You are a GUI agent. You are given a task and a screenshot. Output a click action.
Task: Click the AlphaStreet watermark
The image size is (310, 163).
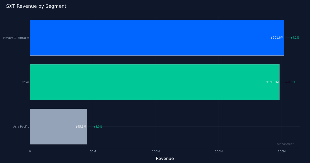[285, 144]
